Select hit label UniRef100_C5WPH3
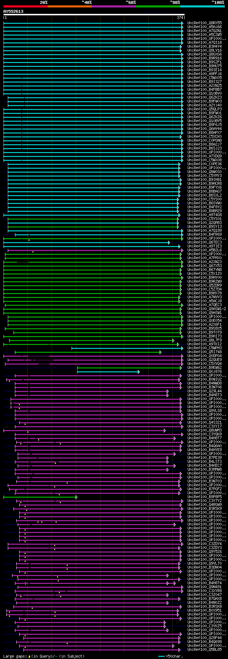 pyautogui.click(x=204, y=348)
